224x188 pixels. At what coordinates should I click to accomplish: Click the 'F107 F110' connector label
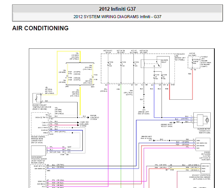click(70, 73)
